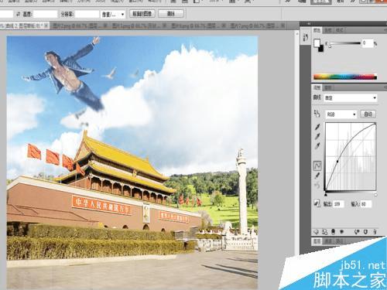
Task: Open the RGB channel dropdown
Action: coord(341,114)
